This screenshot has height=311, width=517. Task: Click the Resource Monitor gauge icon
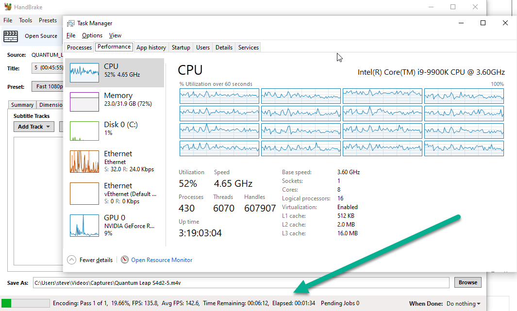[125, 260]
